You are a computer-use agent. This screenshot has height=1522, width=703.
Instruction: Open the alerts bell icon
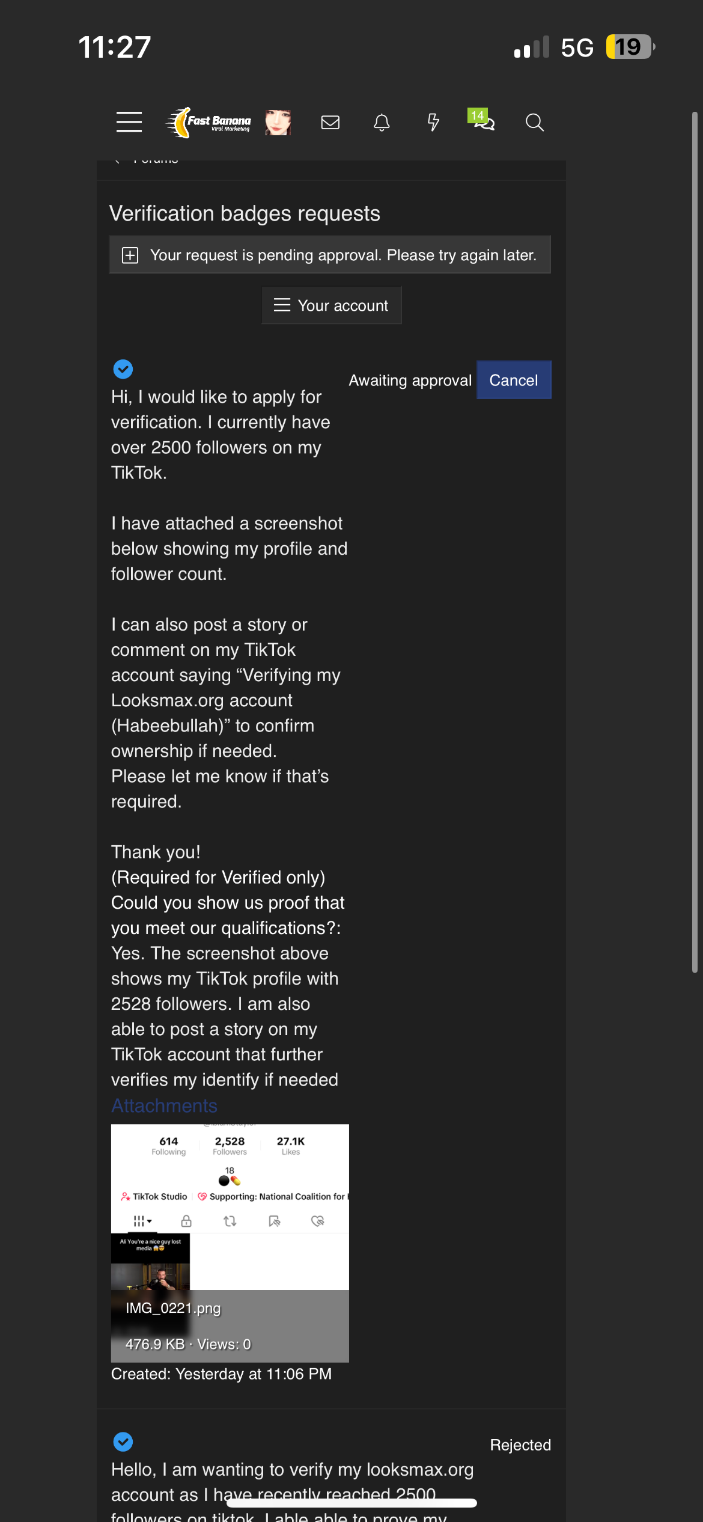(x=382, y=123)
